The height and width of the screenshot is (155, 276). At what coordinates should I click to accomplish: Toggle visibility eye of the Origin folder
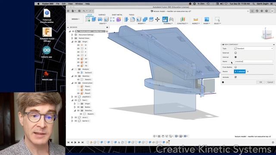(x=76, y=42)
